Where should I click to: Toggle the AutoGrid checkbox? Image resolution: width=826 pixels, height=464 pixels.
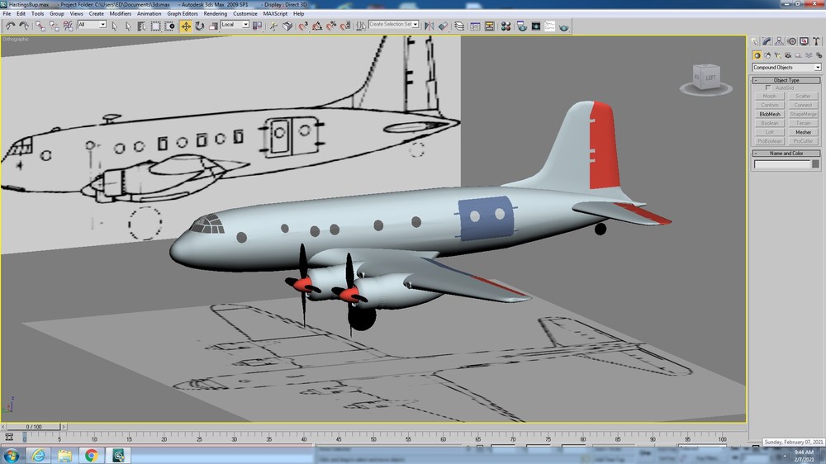[768, 88]
